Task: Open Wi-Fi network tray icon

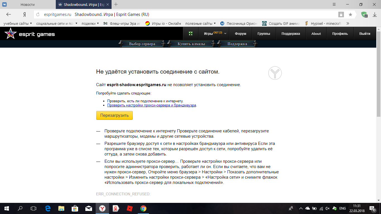Action: 321,208
